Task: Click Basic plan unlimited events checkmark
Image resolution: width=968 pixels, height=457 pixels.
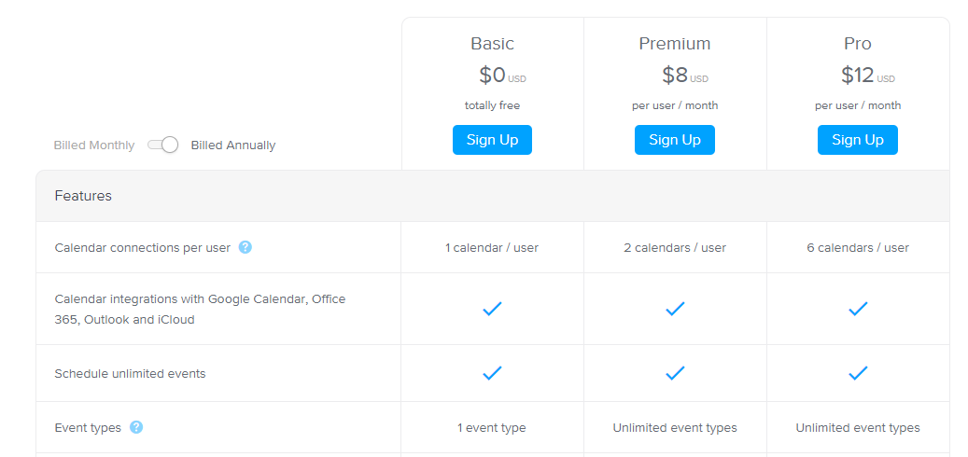Action: point(492,373)
